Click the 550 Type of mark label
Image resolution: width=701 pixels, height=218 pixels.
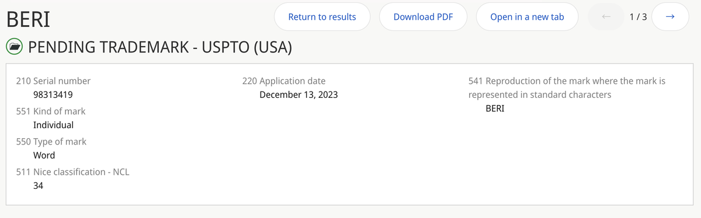[x=51, y=141]
